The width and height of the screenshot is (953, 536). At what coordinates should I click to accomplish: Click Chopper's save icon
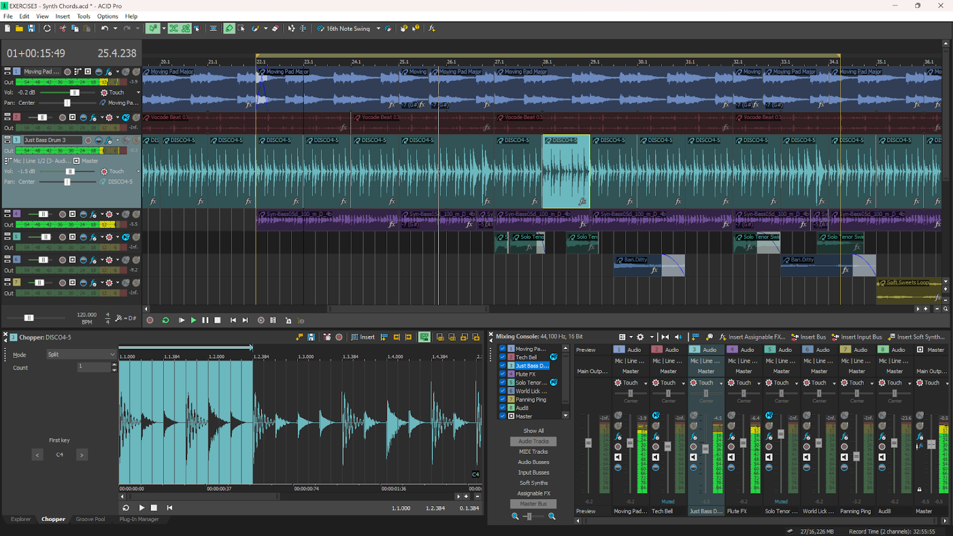point(311,337)
